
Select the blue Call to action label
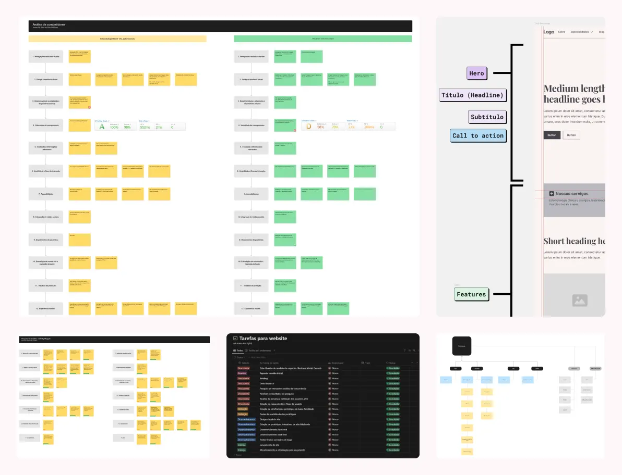click(478, 135)
